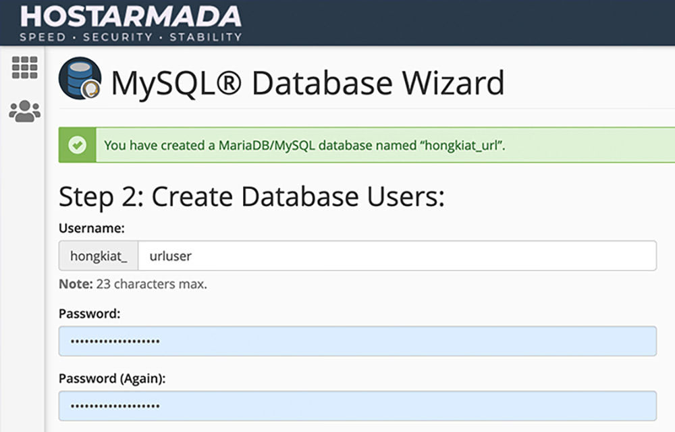Click the Password: label
The image size is (675, 432).
[x=90, y=314]
